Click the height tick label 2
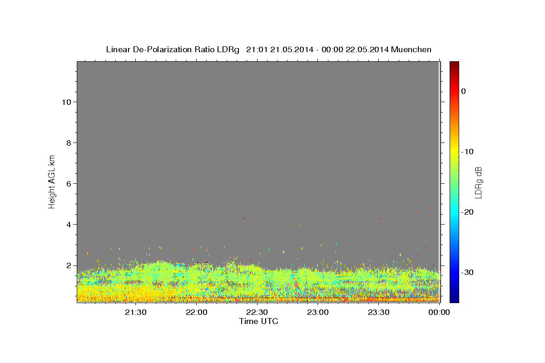The width and height of the screenshot is (545, 363). (68, 265)
